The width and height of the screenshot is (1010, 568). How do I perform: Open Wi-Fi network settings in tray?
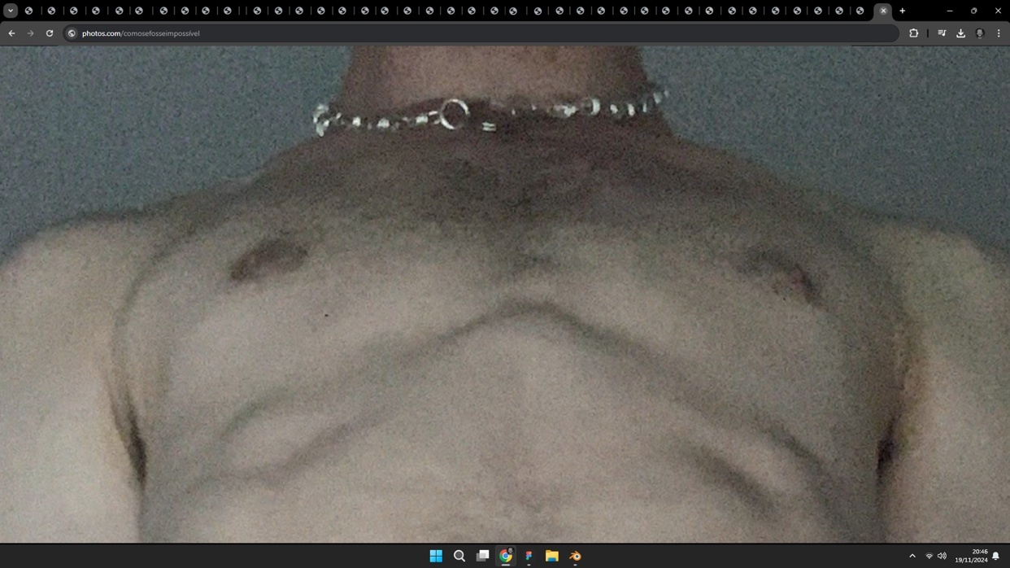point(929,557)
